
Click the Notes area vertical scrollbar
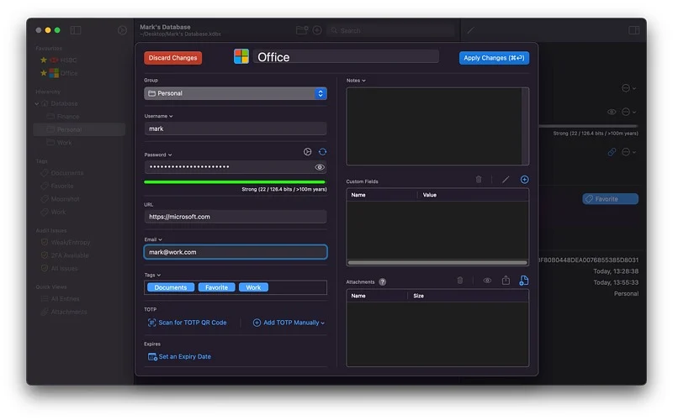525,127
